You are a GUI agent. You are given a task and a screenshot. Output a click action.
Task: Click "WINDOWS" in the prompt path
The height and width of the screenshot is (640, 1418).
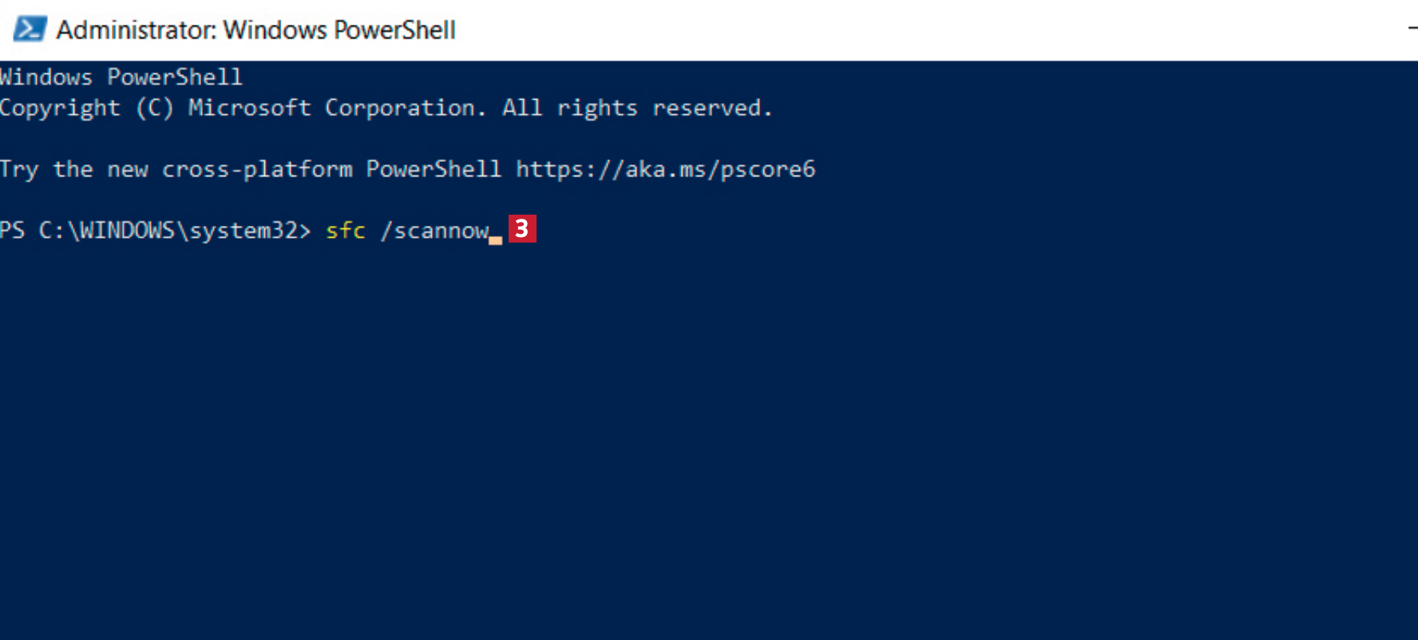(x=127, y=231)
